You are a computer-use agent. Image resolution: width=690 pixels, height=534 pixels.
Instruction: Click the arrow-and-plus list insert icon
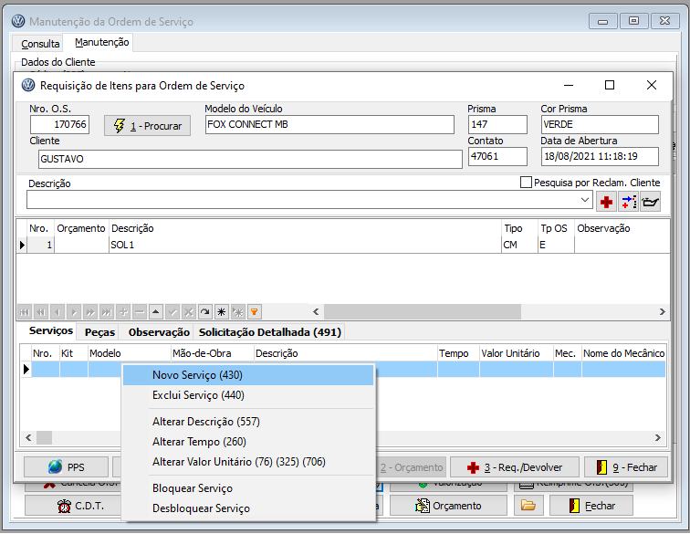pyautogui.click(x=628, y=202)
